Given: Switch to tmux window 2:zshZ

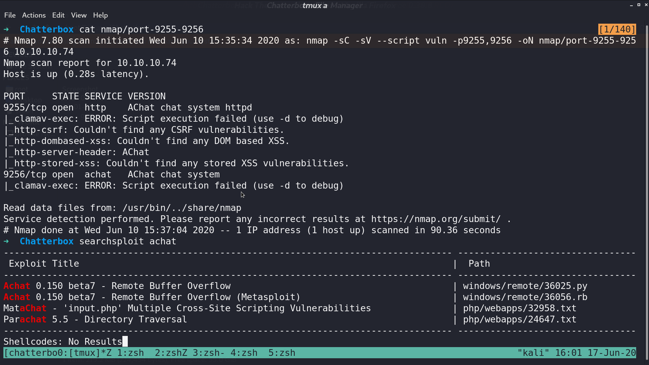Looking at the screenshot, I should [x=171, y=353].
